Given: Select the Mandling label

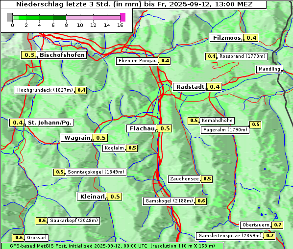Looking at the screenshot, I should 269,69.
